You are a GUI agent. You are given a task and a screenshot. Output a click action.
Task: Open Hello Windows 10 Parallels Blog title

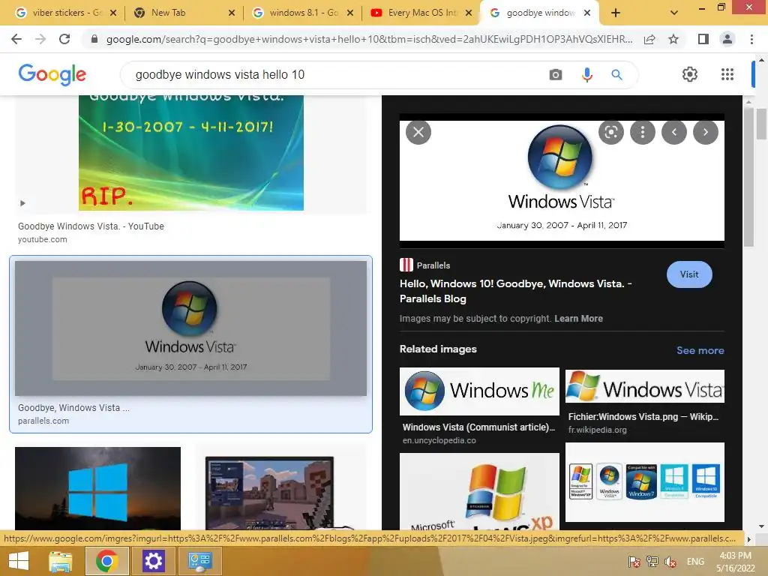(516, 291)
